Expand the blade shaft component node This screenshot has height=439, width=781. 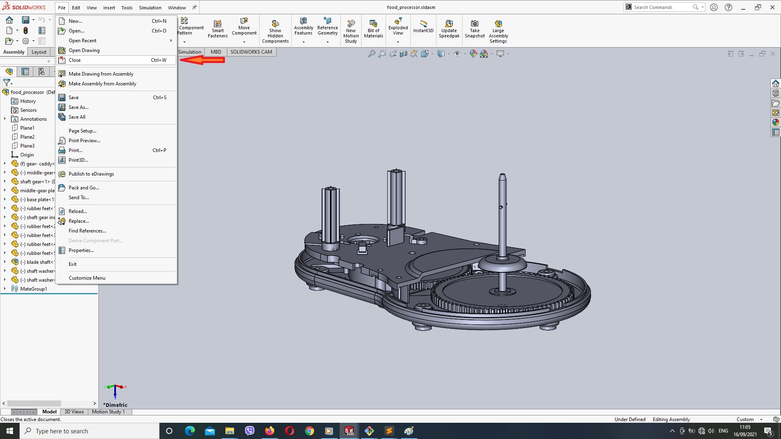click(5, 262)
